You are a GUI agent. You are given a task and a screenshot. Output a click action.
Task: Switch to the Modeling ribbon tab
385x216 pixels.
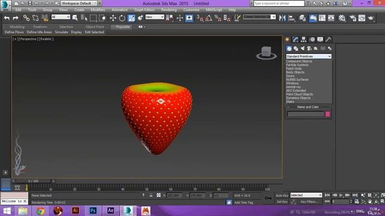pyautogui.click(x=17, y=26)
